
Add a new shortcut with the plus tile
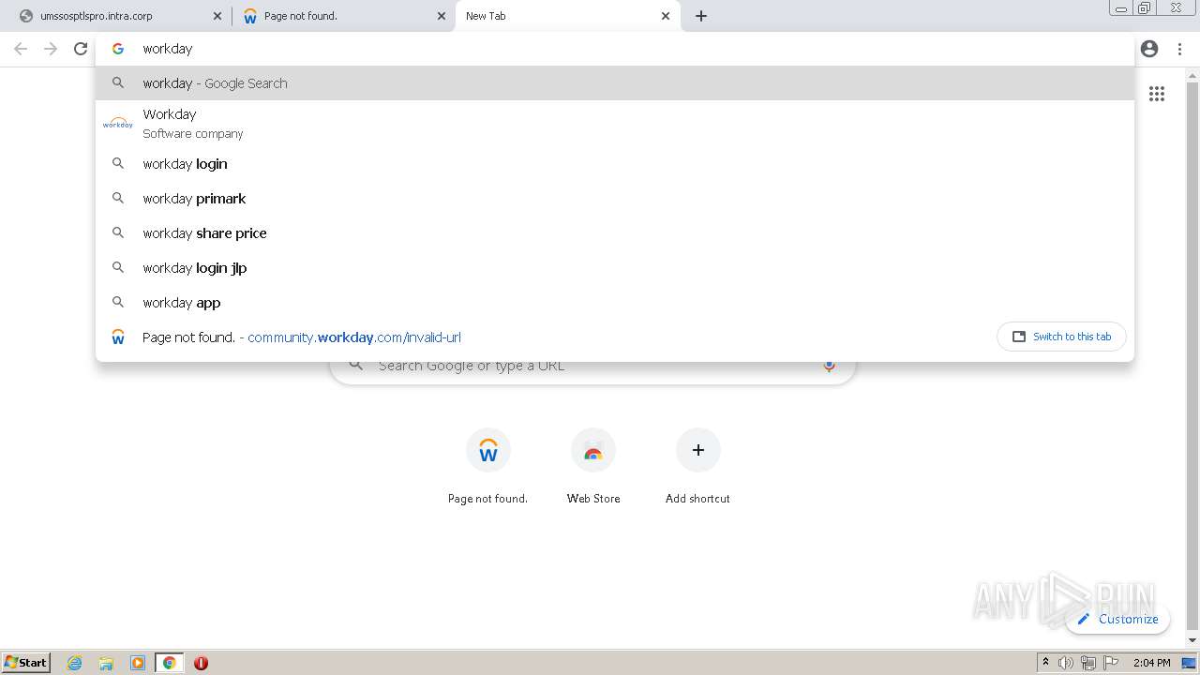click(697, 467)
